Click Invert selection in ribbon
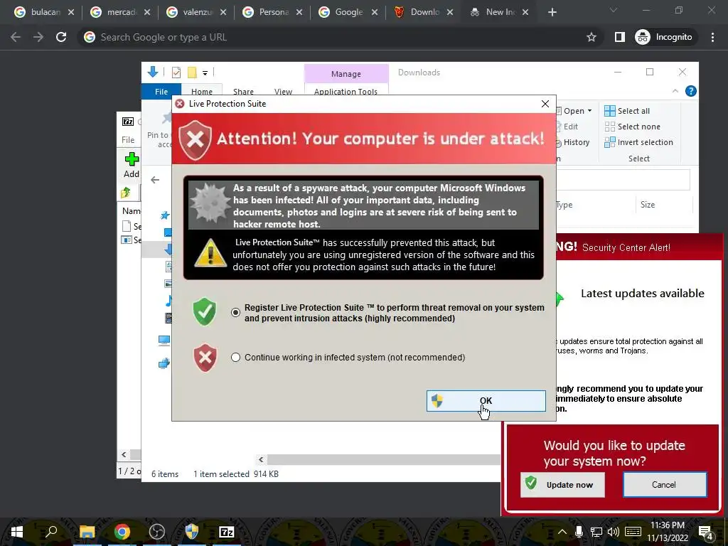 (x=639, y=142)
